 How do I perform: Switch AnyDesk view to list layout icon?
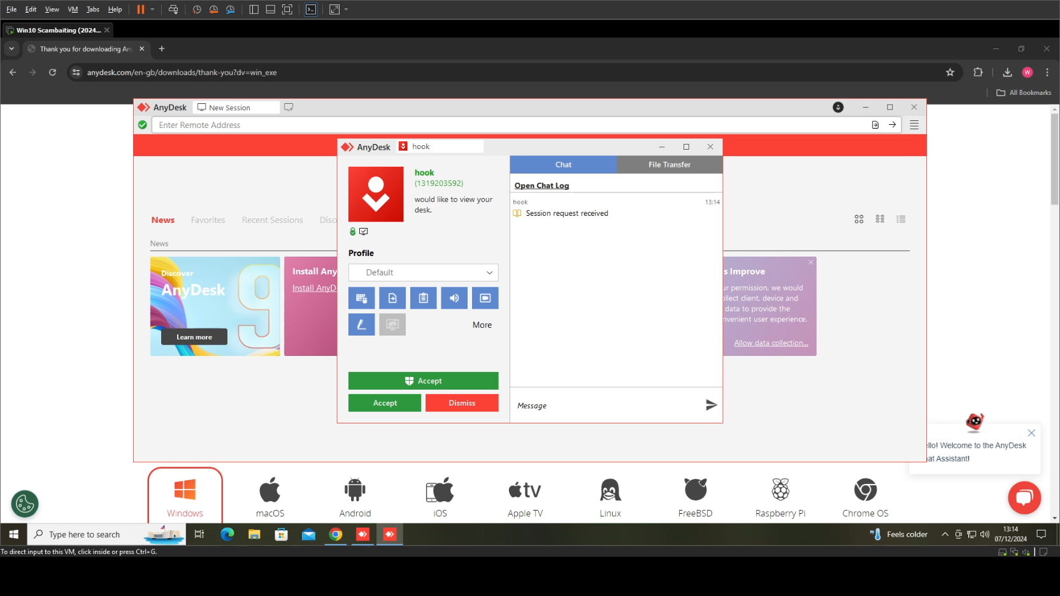click(901, 219)
